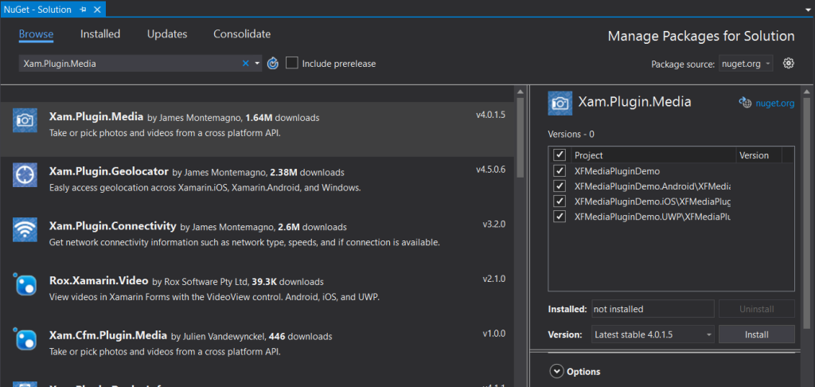Click the Xam.Plugin.Geolocator compass package icon

(25, 174)
